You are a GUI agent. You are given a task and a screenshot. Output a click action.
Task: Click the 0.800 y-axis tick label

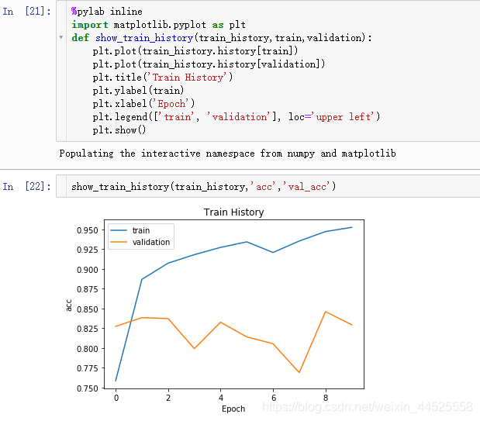pos(88,349)
